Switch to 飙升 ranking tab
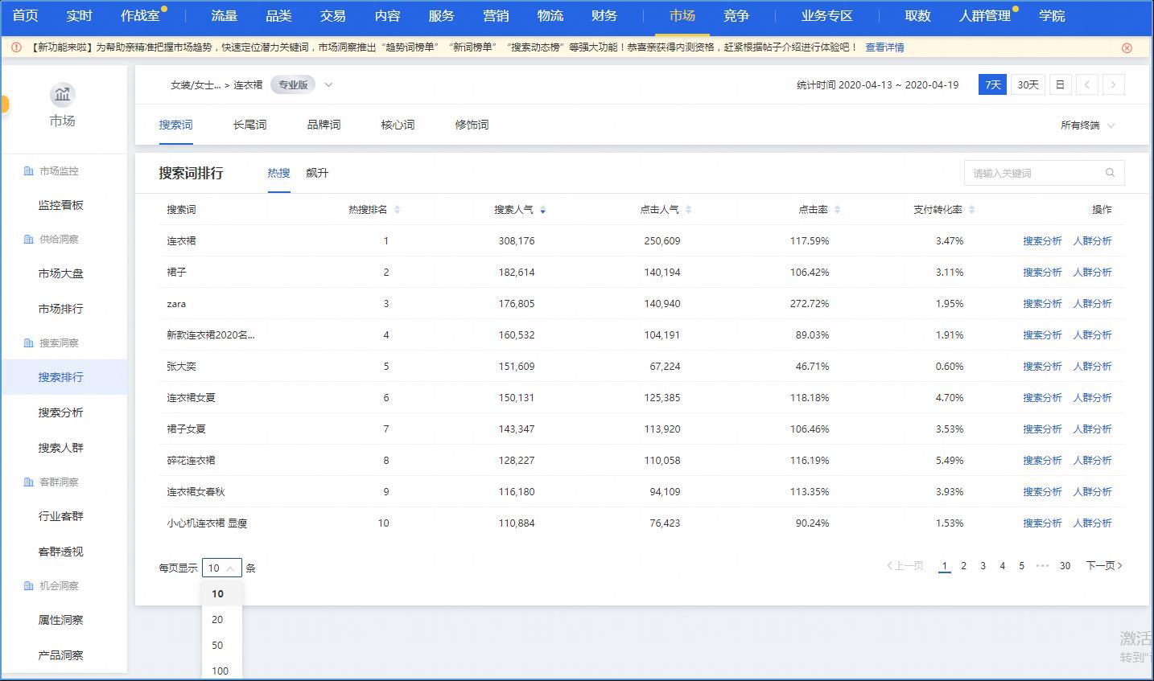Screen dimensions: 1154x681 click(x=317, y=173)
